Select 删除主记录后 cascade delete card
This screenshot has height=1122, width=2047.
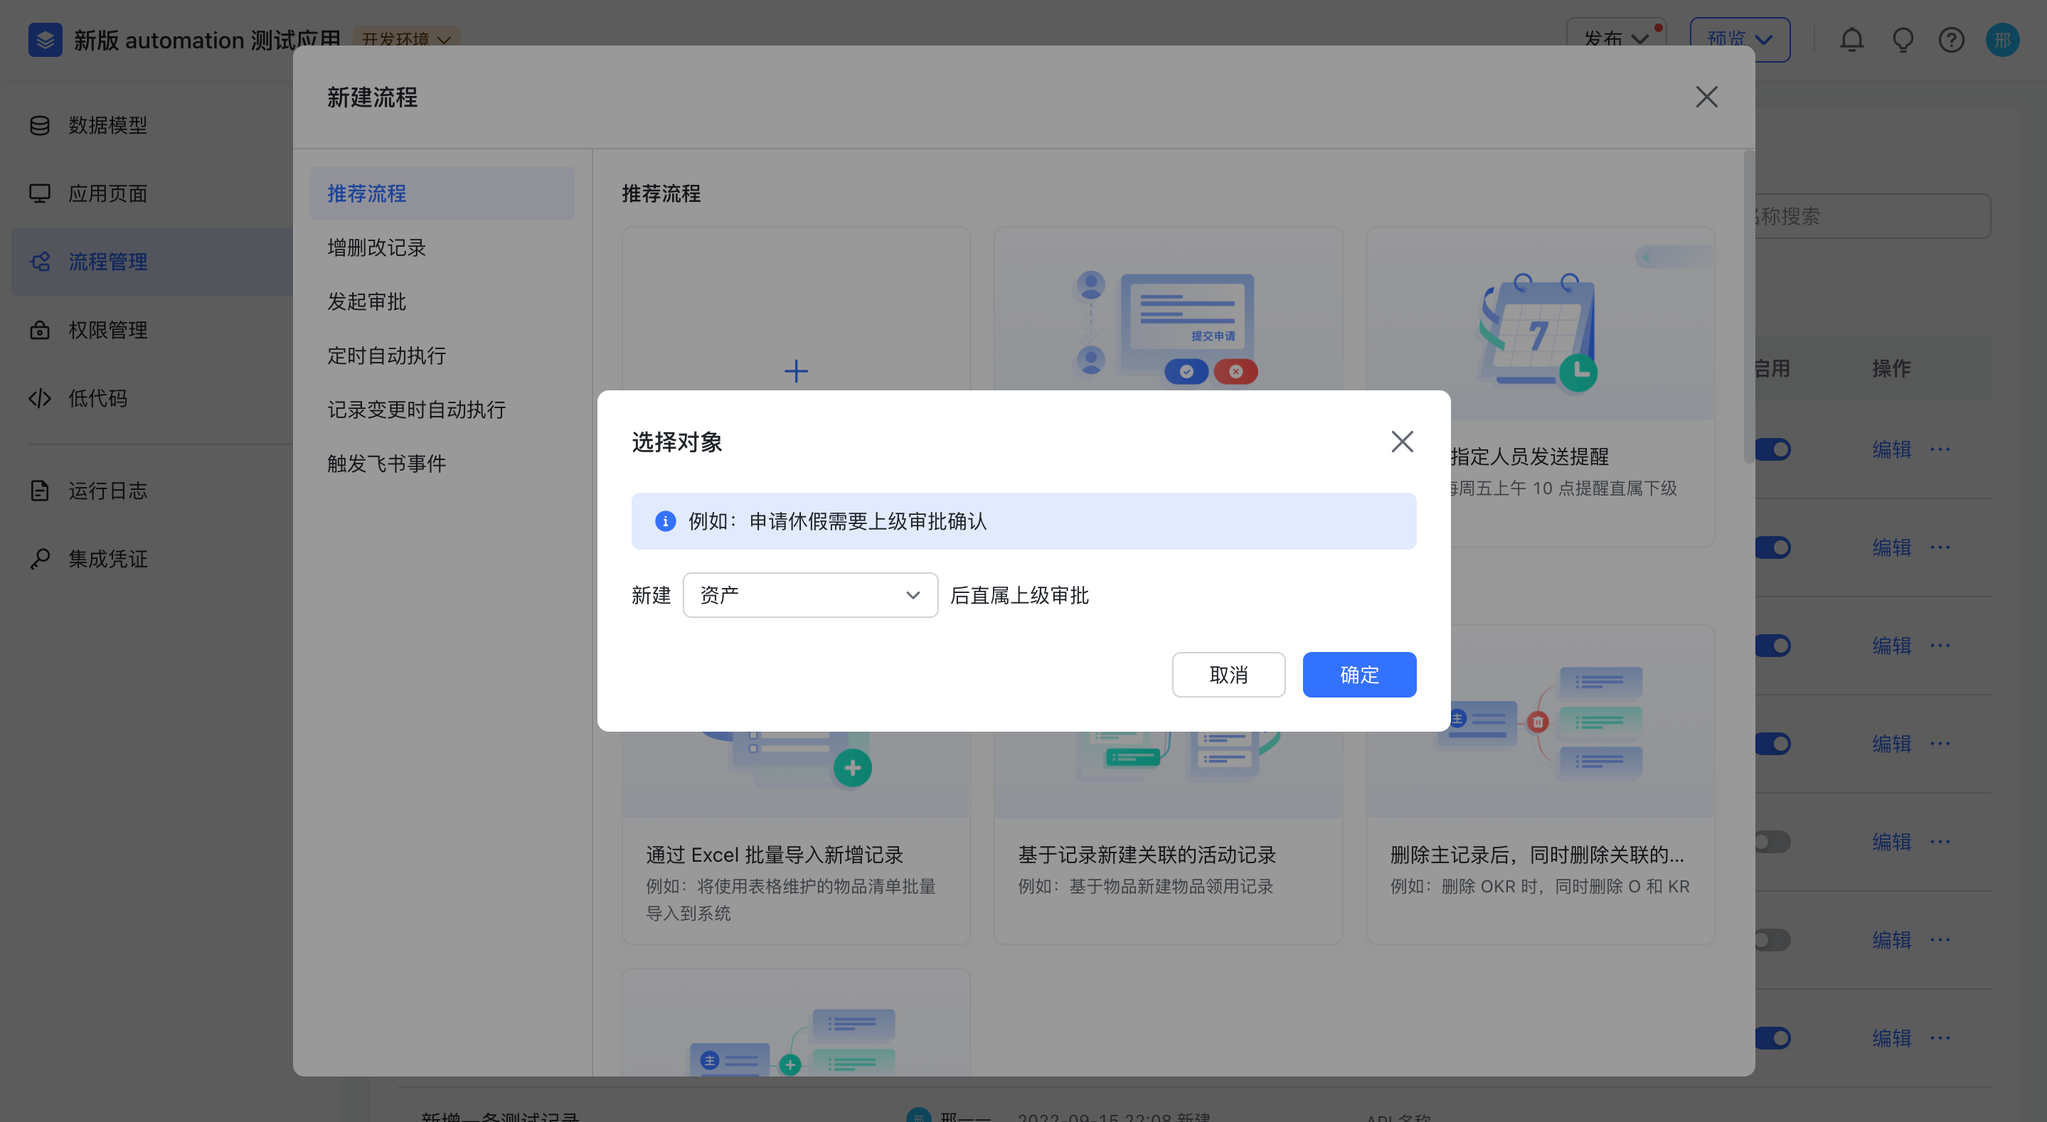tap(1539, 785)
